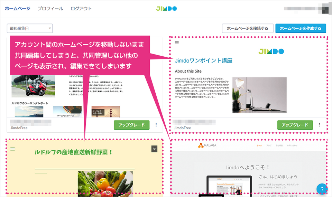The height and width of the screenshot is (197, 332).
Task: Open three-dot menu on motorcycle site card
Action: tap(156, 125)
